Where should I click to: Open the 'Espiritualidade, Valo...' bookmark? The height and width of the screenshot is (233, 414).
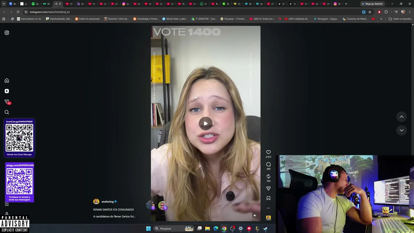pos(59,19)
